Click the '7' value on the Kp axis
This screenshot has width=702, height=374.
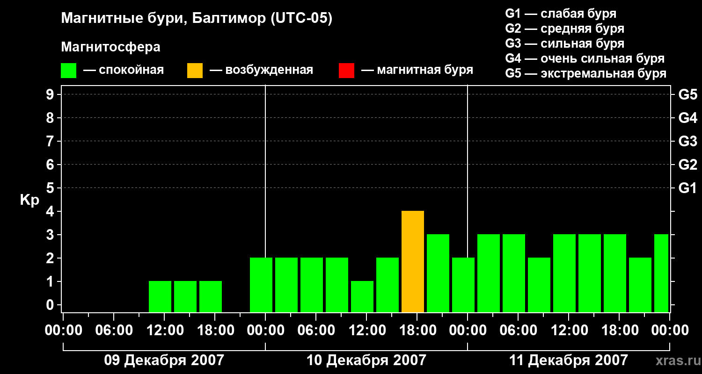pos(51,141)
